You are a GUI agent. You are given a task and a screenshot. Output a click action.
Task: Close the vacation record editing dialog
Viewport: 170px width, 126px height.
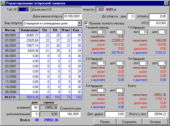(166, 3)
